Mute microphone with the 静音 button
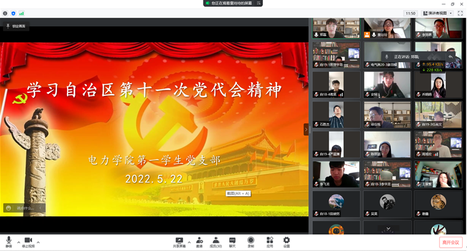Viewport: 467px width, 252px height. tap(9, 242)
